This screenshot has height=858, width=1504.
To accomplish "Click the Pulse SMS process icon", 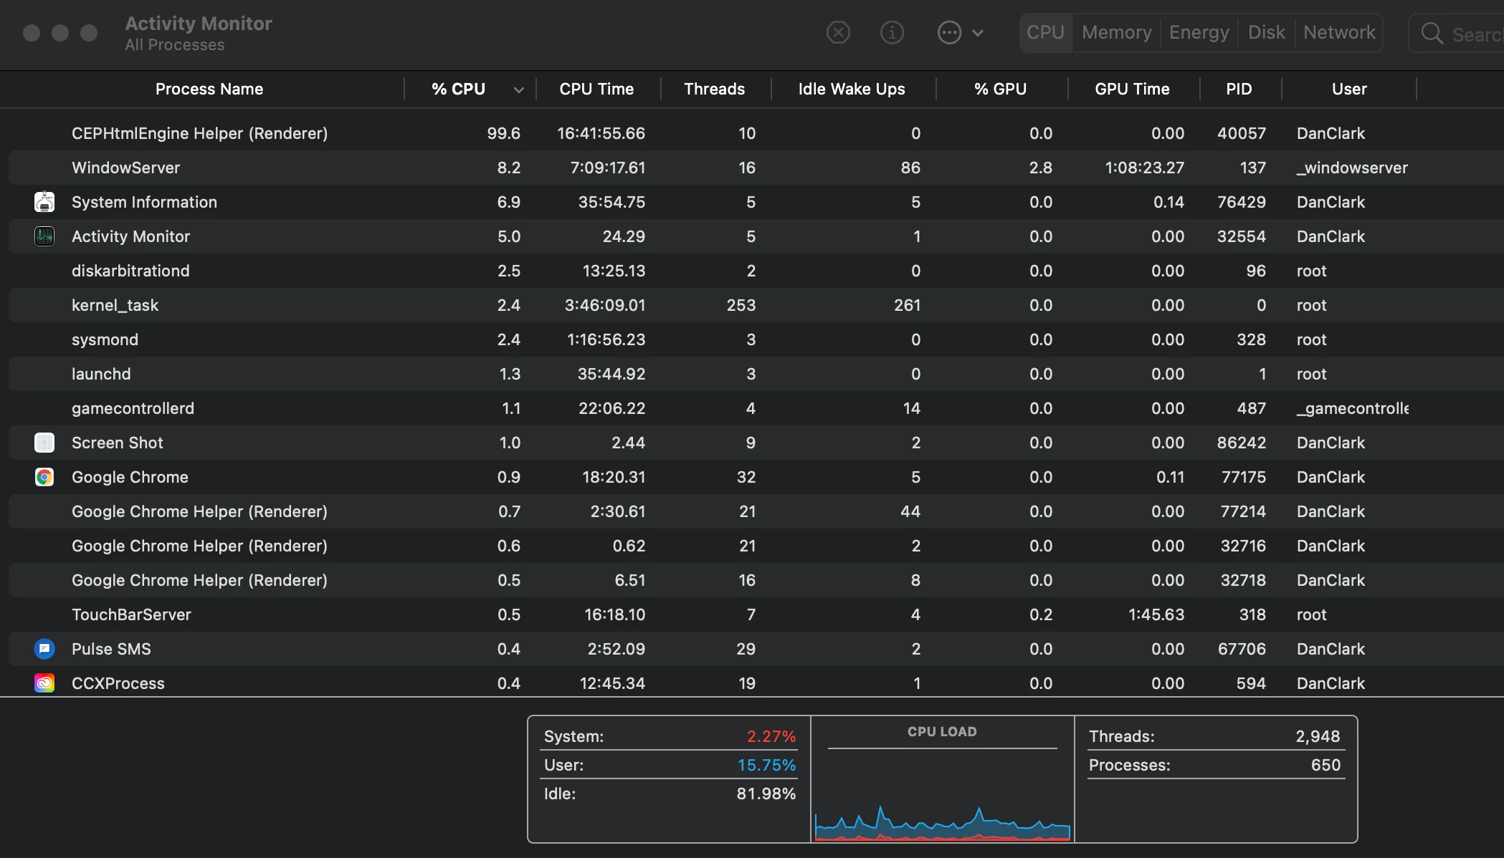I will pos(44,649).
